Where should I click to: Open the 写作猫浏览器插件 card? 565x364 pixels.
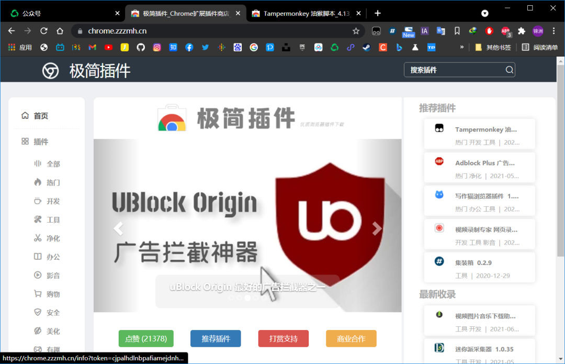(479, 201)
